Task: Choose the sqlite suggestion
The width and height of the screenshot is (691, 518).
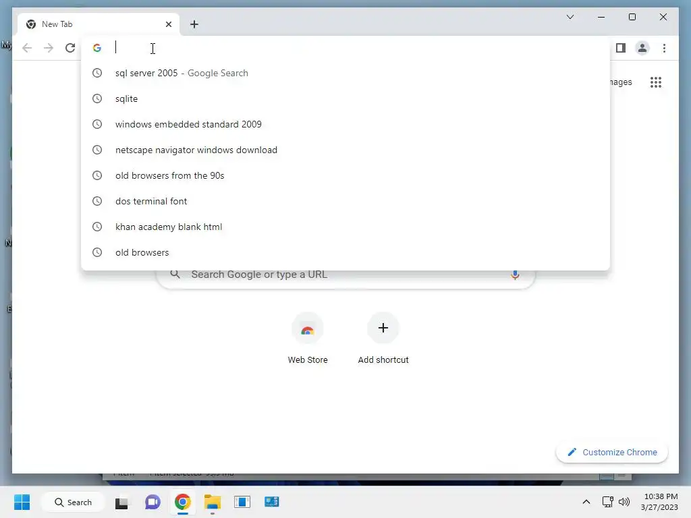Action: coord(345,98)
